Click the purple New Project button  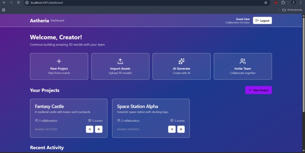click(x=258, y=90)
